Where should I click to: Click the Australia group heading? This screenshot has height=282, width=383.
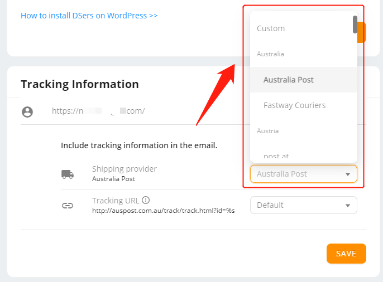coord(270,54)
